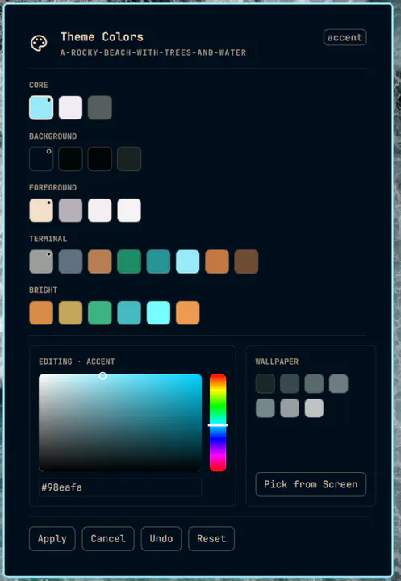Pick the second Wallpaper swatch in top row

(x=290, y=383)
